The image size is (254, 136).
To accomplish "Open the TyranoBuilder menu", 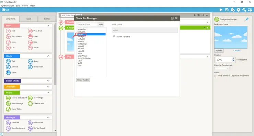I will point(8,5).
